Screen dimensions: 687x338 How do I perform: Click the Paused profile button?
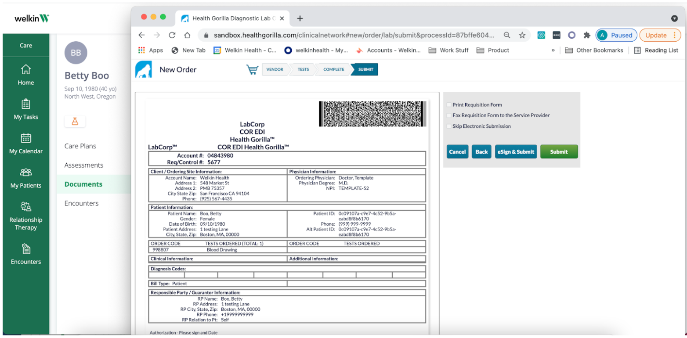(x=616, y=35)
